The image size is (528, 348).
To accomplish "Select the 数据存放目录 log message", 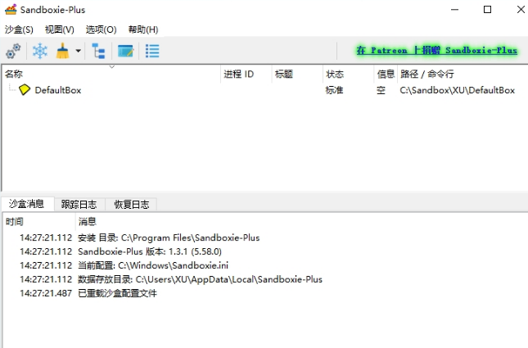I will (200, 279).
